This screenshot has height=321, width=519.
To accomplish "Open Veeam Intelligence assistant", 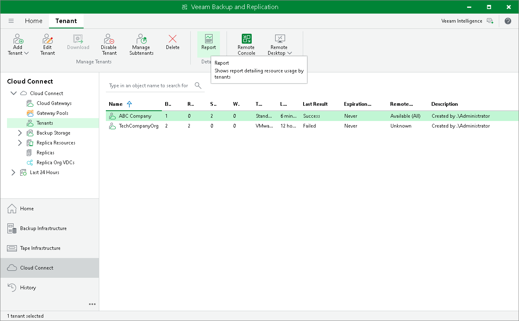I will pyautogui.click(x=467, y=21).
